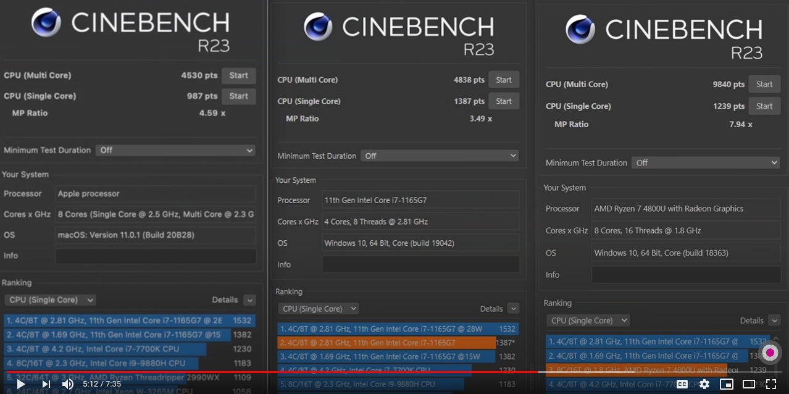The width and height of the screenshot is (789, 394).
Task: Expand the Details arrow in right window
Action: coord(774,321)
